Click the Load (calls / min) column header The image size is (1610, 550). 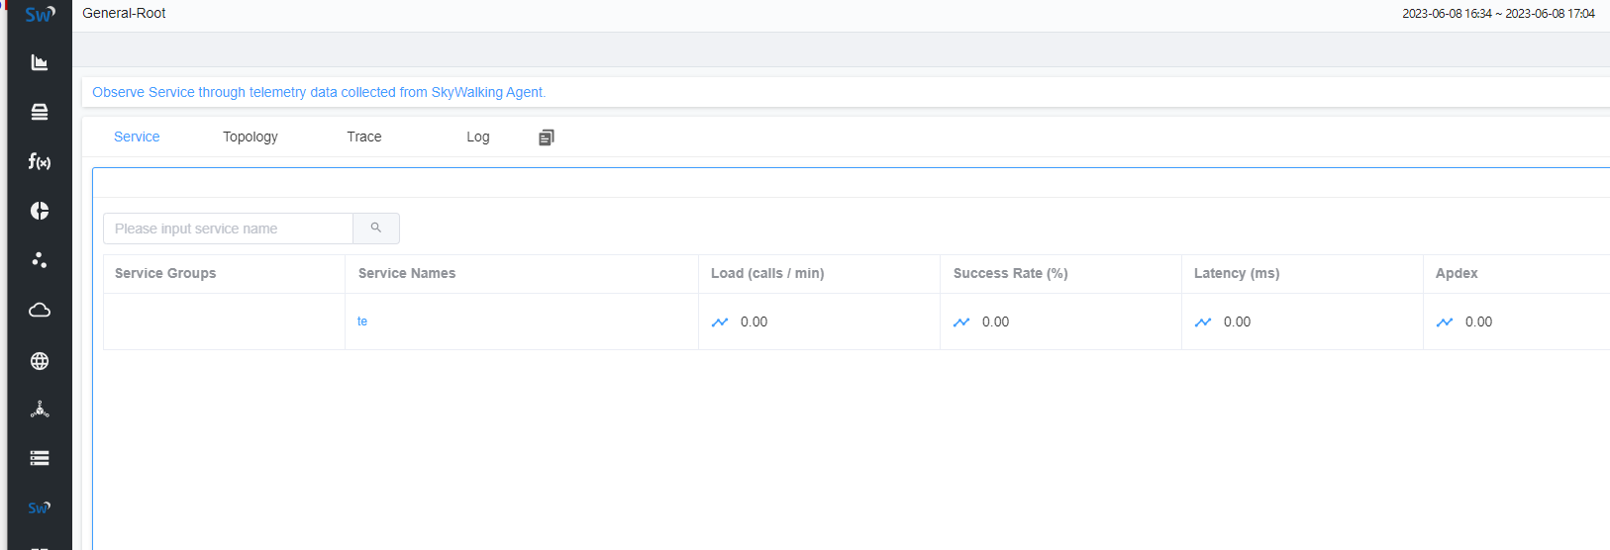tap(767, 273)
